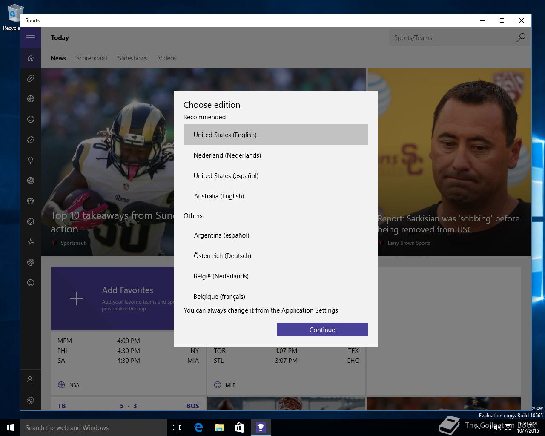Image resolution: width=545 pixels, height=436 pixels.
Task: Select Nederland (Nederlands) edition
Action: pos(276,155)
